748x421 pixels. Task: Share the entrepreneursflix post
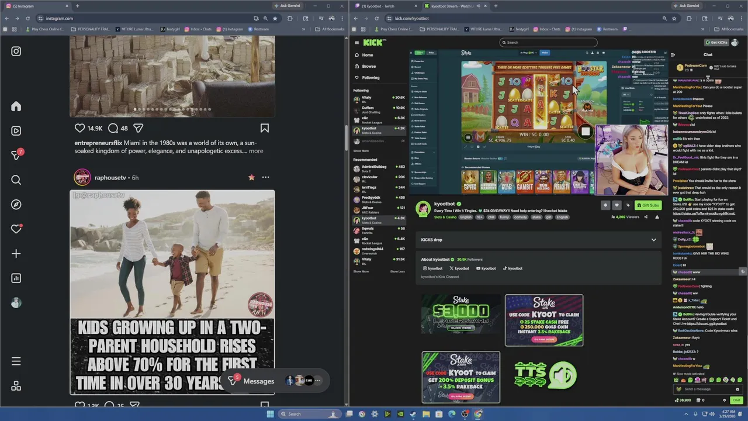click(138, 128)
